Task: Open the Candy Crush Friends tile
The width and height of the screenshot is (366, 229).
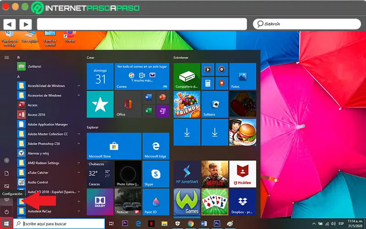Action: [x=187, y=104]
